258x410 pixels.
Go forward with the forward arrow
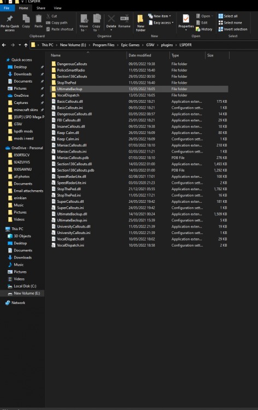[13, 45]
